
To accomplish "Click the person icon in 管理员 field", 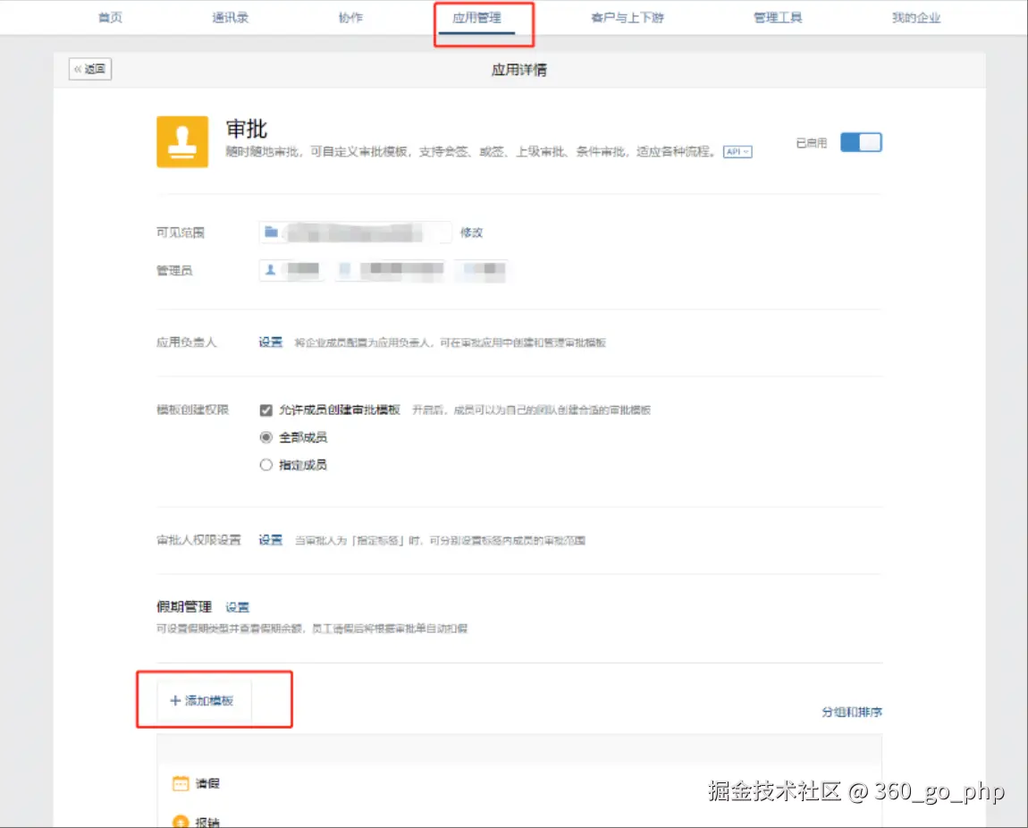I will [270, 269].
